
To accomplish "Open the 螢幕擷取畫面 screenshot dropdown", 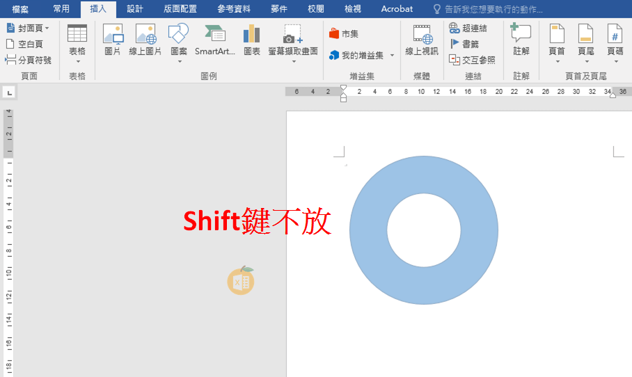I will 293,61.
